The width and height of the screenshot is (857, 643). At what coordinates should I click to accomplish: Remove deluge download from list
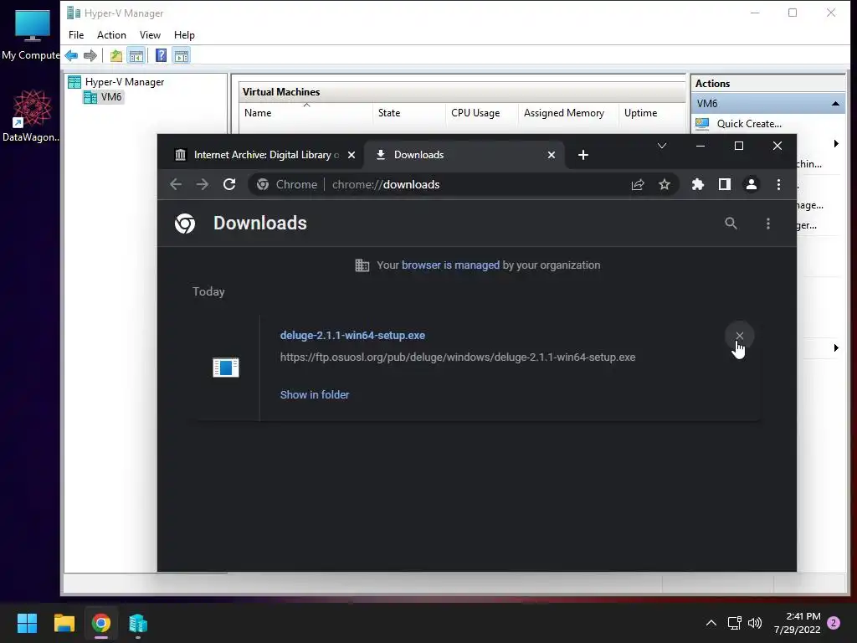click(740, 336)
